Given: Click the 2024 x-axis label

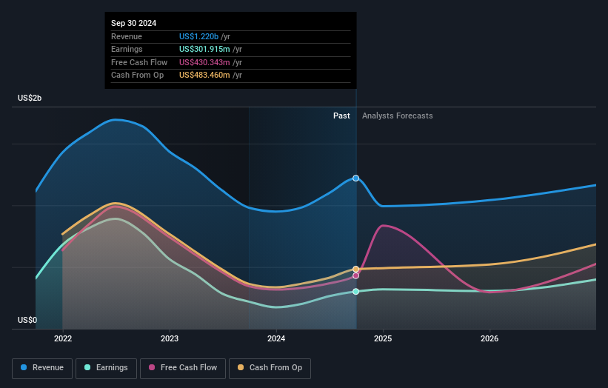Looking at the screenshot, I should pyautogui.click(x=276, y=338).
